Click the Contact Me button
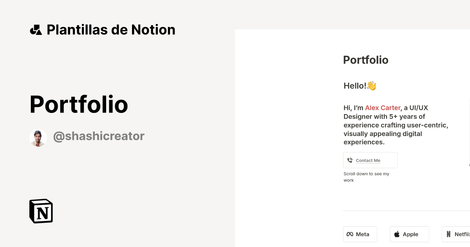 pos(370,160)
